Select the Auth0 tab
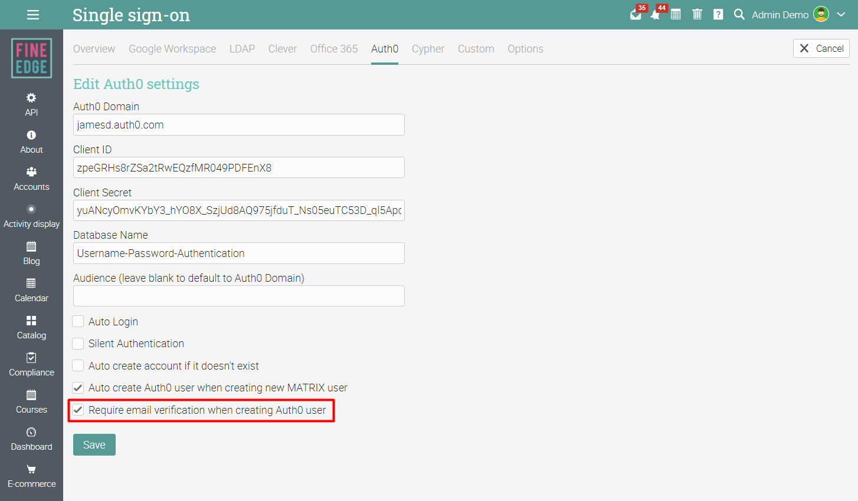Screen dimensions: 858x501 point(385,49)
